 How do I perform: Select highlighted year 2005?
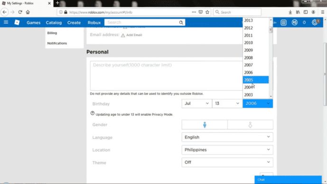[x=256, y=80]
